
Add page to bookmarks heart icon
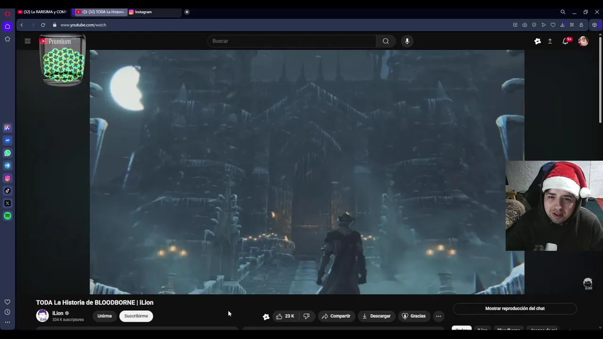tap(553, 25)
